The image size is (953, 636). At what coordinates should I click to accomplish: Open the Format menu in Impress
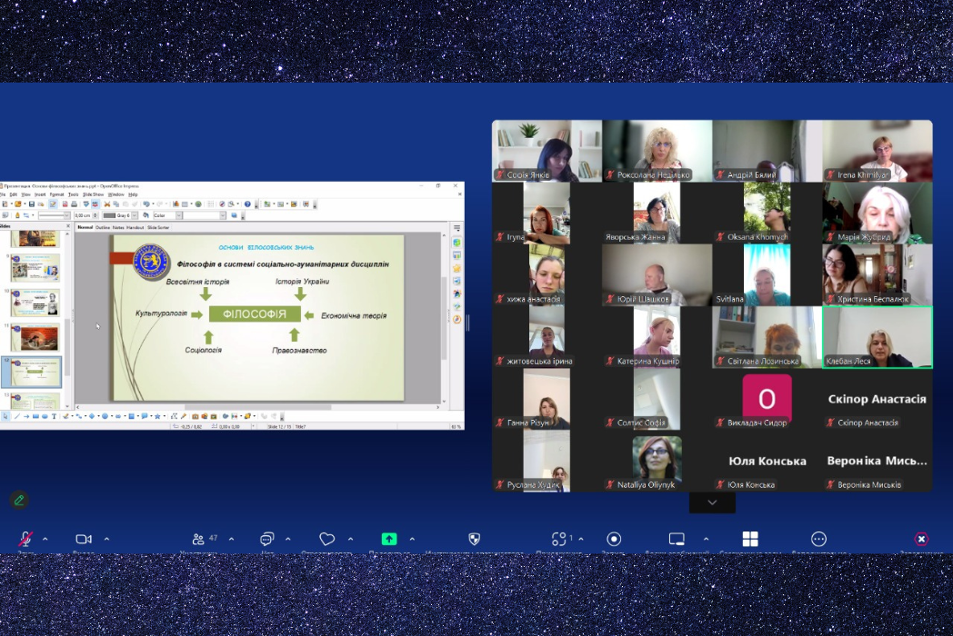point(56,194)
